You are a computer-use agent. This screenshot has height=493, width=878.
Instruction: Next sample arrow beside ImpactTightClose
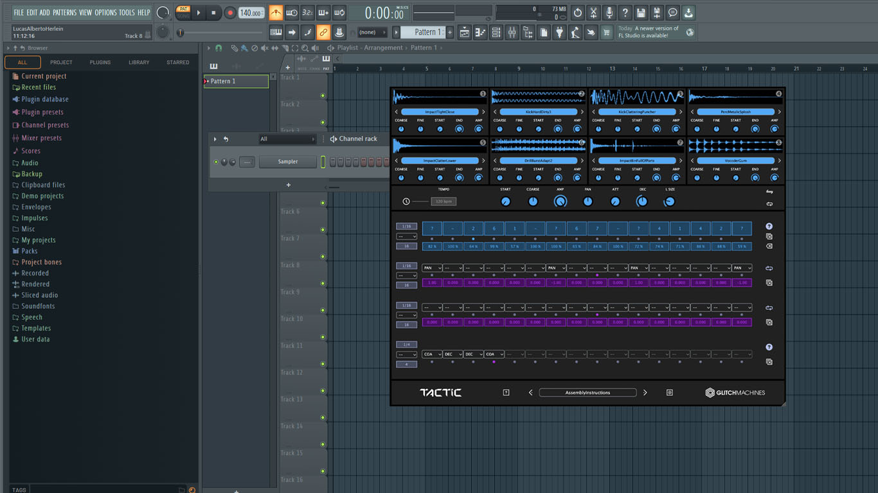[x=483, y=112]
